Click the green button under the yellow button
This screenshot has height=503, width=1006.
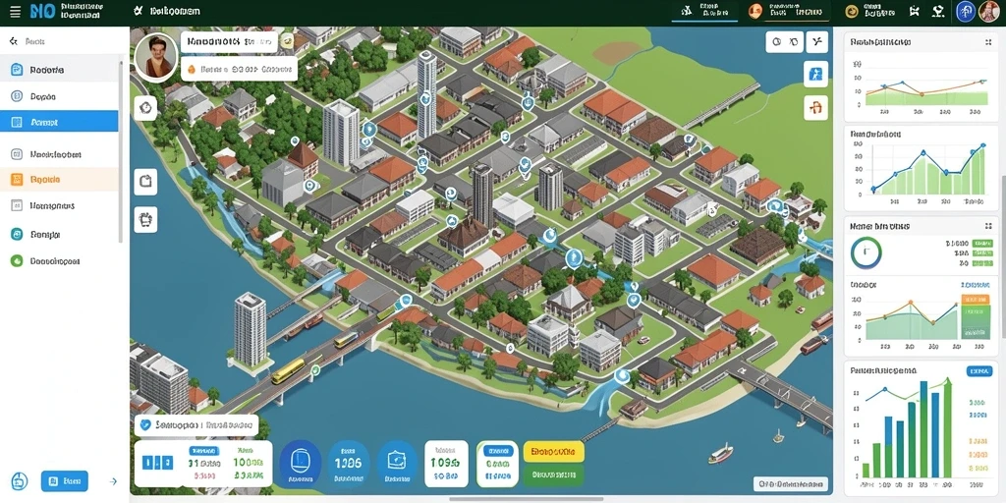coord(554,475)
